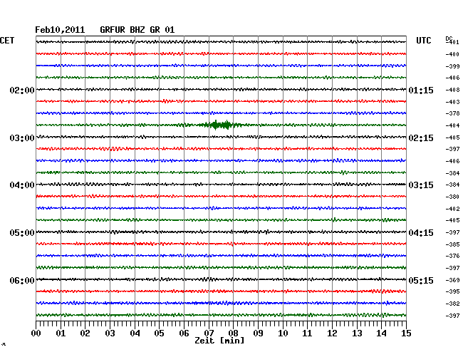Viewport: 463px width, 352px height.
Task: Click the DC offset value -376
Action: tap(452, 256)
